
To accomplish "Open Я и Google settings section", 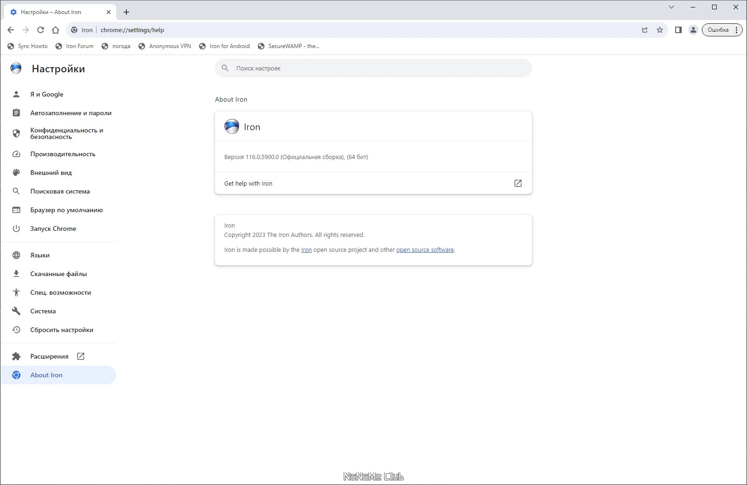I will click(58, 94).
